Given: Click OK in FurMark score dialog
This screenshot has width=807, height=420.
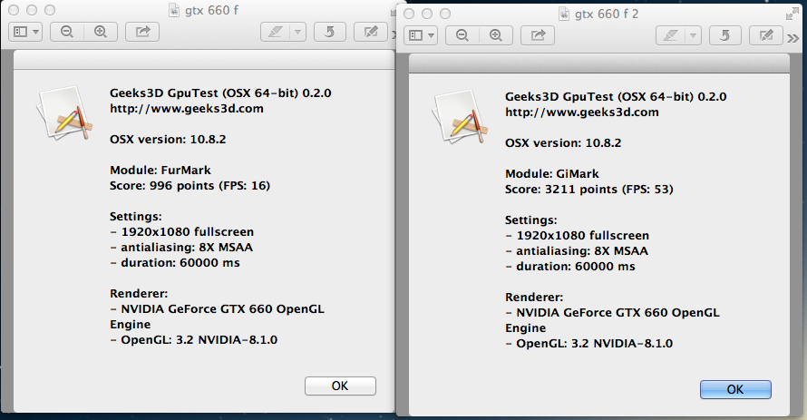Looking at the screenshot, I should click(x=340, y=386).
